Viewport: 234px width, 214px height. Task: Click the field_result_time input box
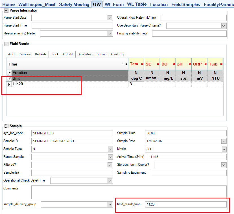(x=185, y=204)
